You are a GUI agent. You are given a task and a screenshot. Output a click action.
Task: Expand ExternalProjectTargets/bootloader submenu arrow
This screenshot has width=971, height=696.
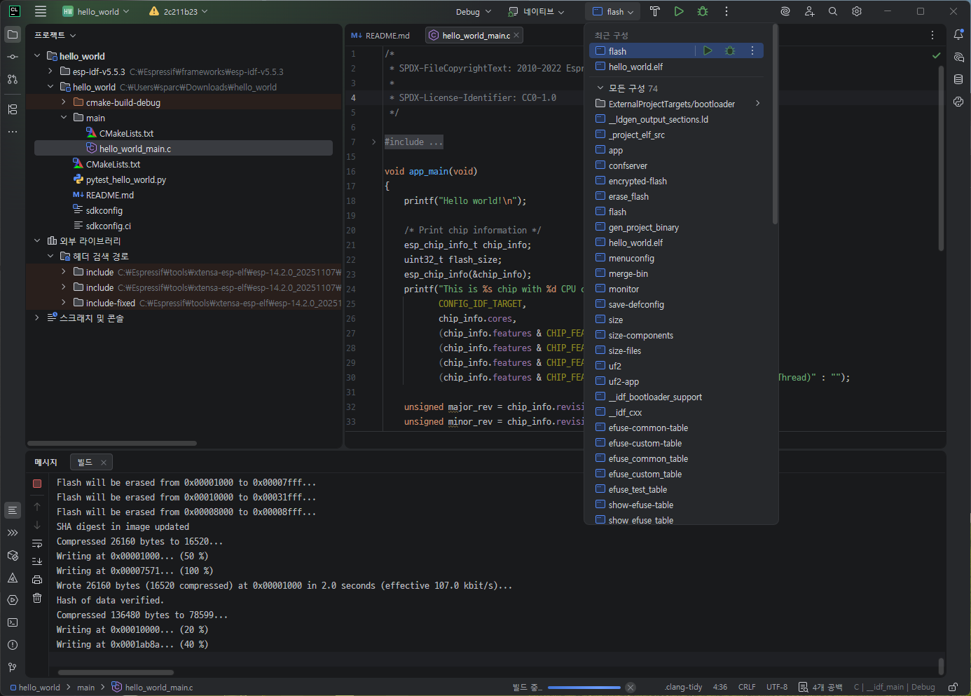(757, 104)
